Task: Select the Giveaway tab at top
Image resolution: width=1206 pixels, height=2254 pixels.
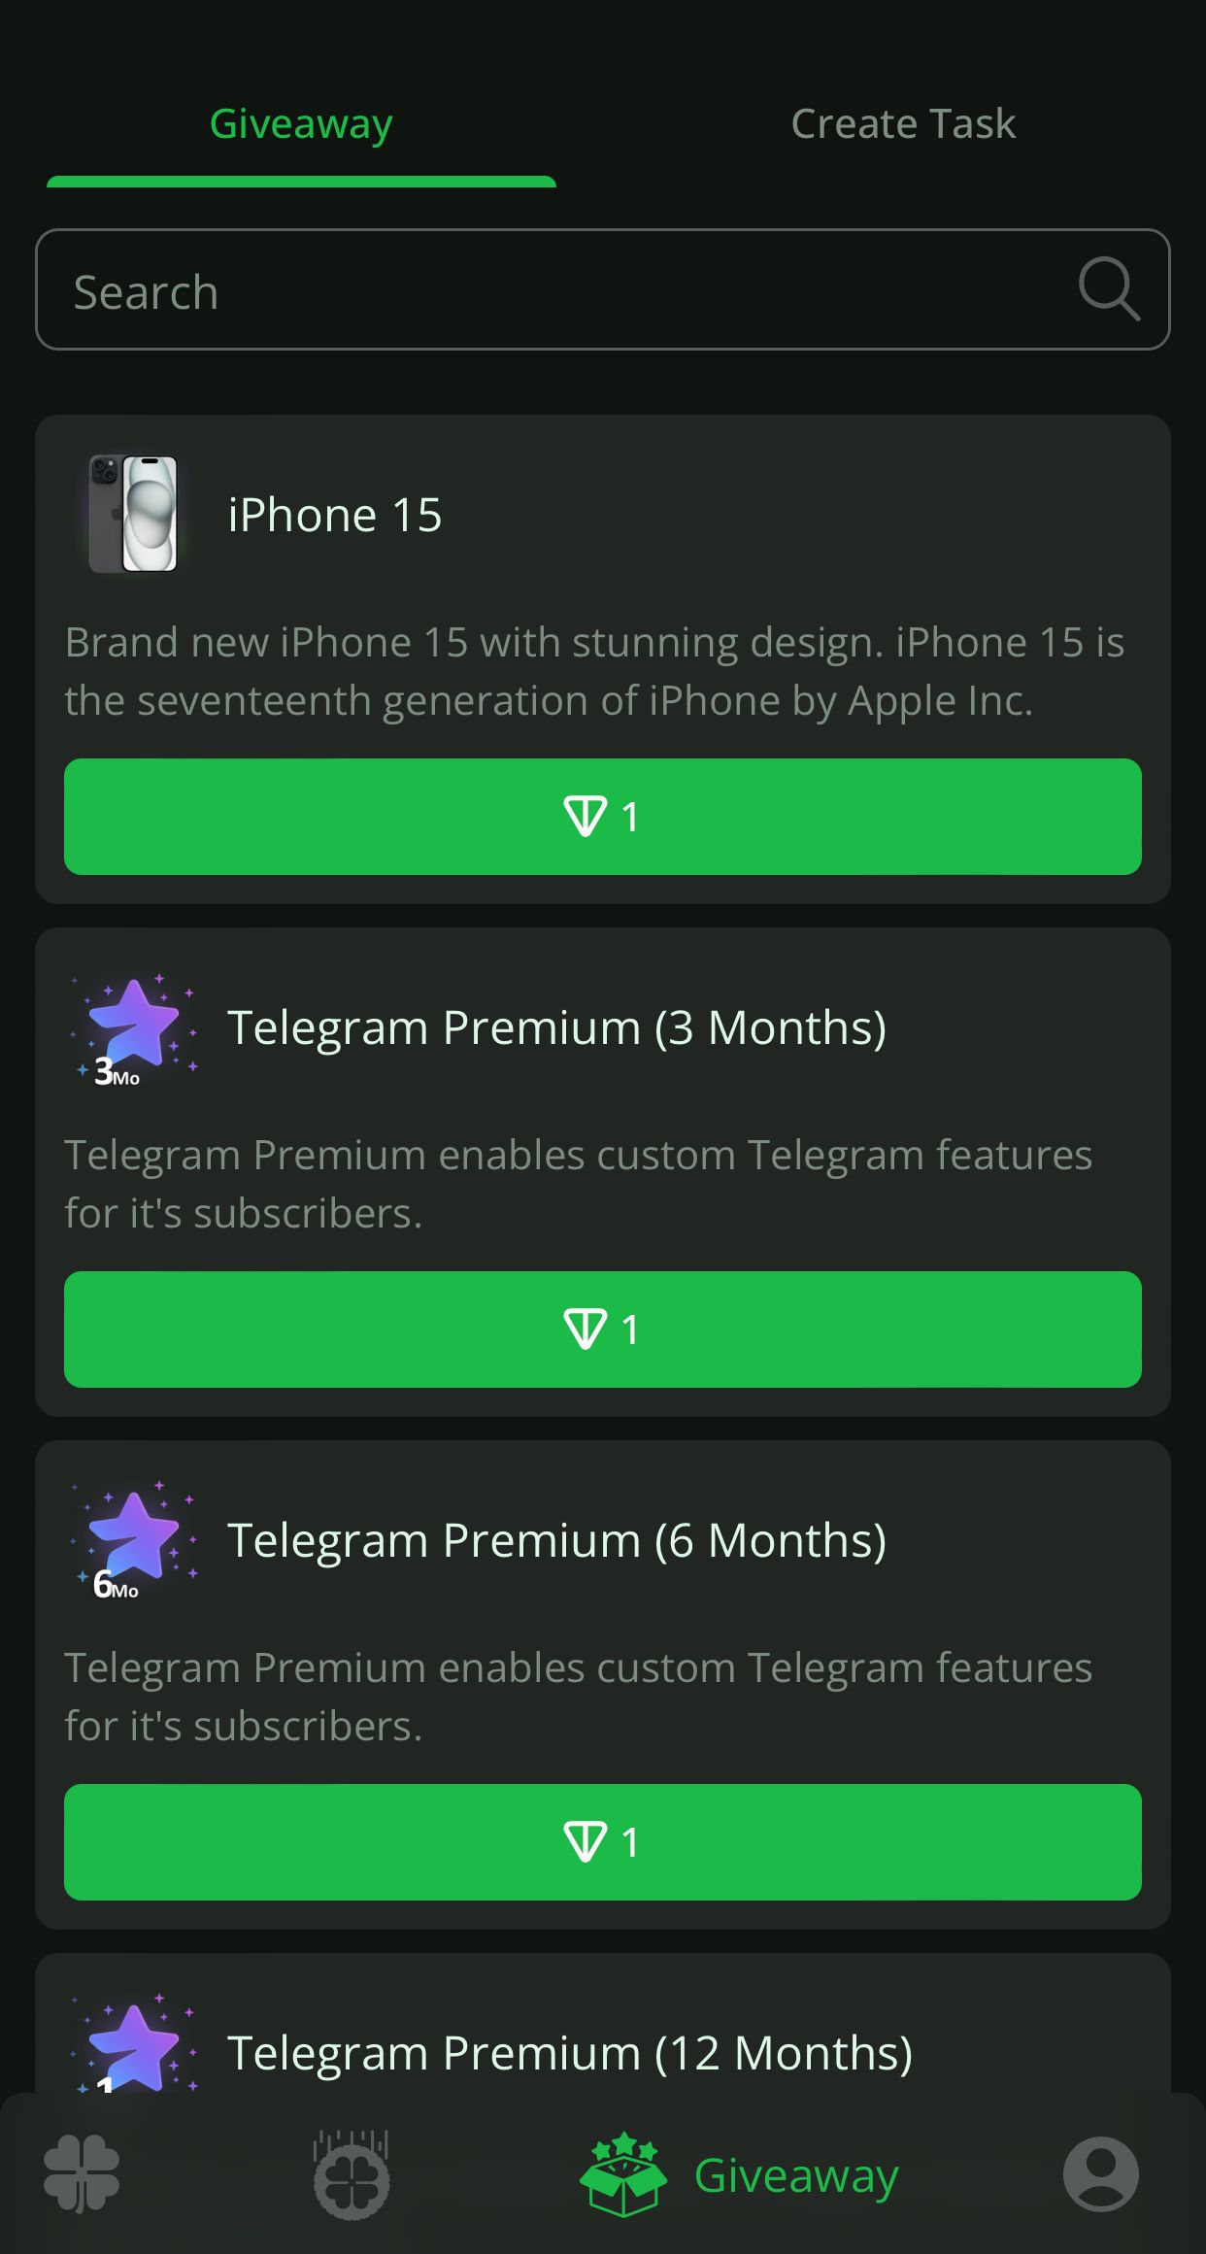Action: tap(301, 124)
